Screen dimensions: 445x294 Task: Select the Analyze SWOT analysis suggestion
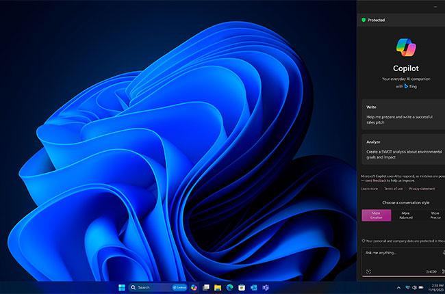403,150
